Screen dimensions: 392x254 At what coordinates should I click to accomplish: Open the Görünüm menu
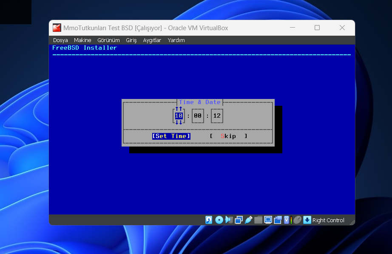tap(108, 40)
